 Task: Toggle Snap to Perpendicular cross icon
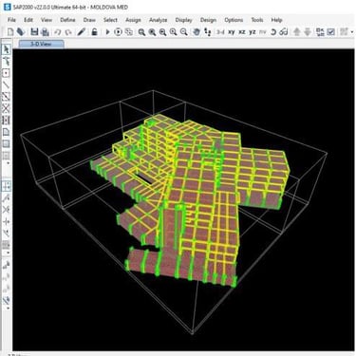click(x=7, y=221)
